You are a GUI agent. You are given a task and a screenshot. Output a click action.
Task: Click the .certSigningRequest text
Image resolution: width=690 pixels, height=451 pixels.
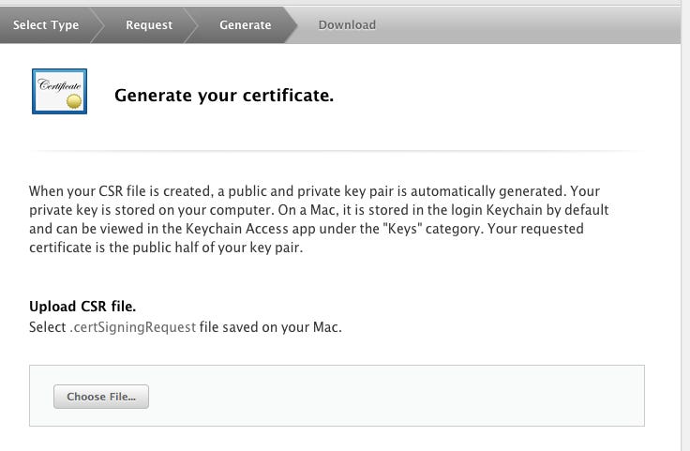[x=133, y=328]
